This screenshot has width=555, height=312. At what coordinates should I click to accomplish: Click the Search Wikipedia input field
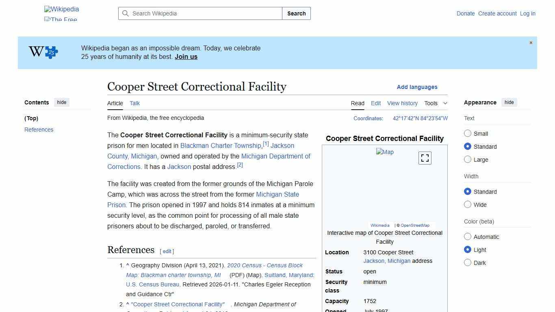[199, 13]
